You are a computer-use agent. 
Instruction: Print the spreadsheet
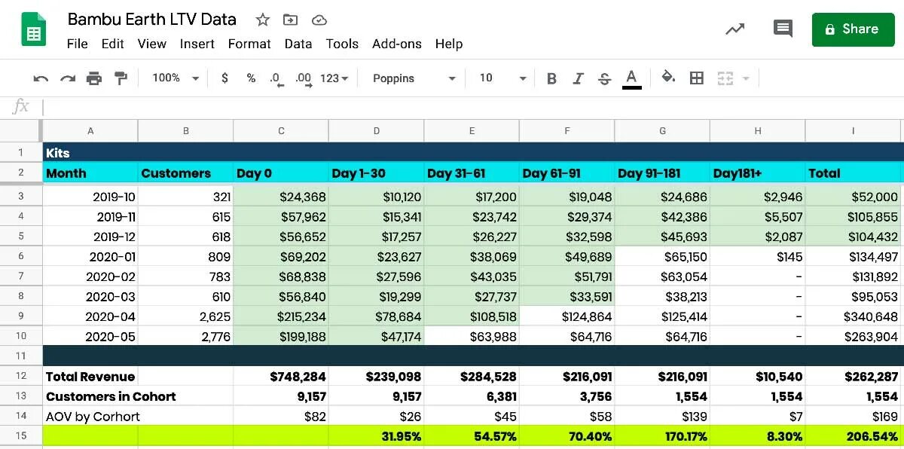[x=94, y=78]
